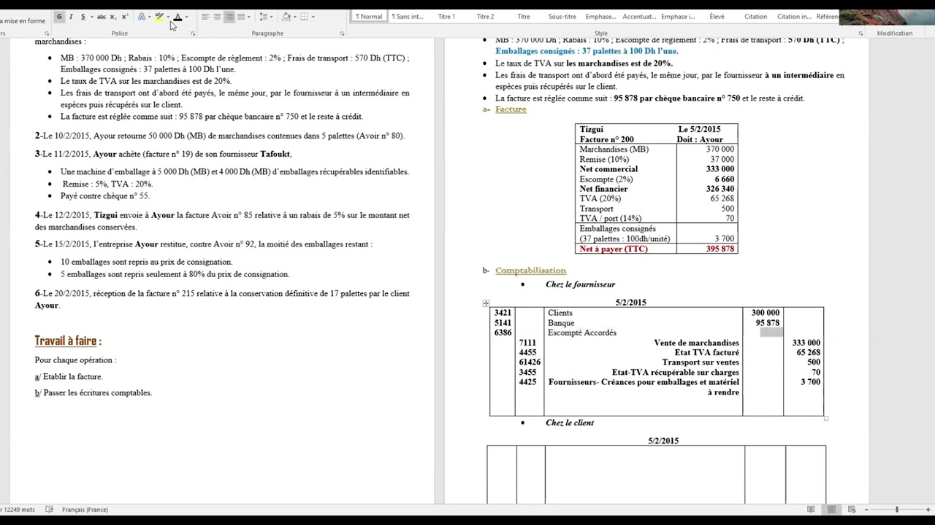935x525 pixels.
Task: Click the '395 878' total cell
Action: (x=720, y=249)
